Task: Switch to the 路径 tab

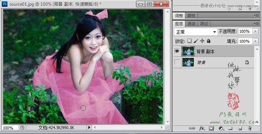Action: (204, 24)
